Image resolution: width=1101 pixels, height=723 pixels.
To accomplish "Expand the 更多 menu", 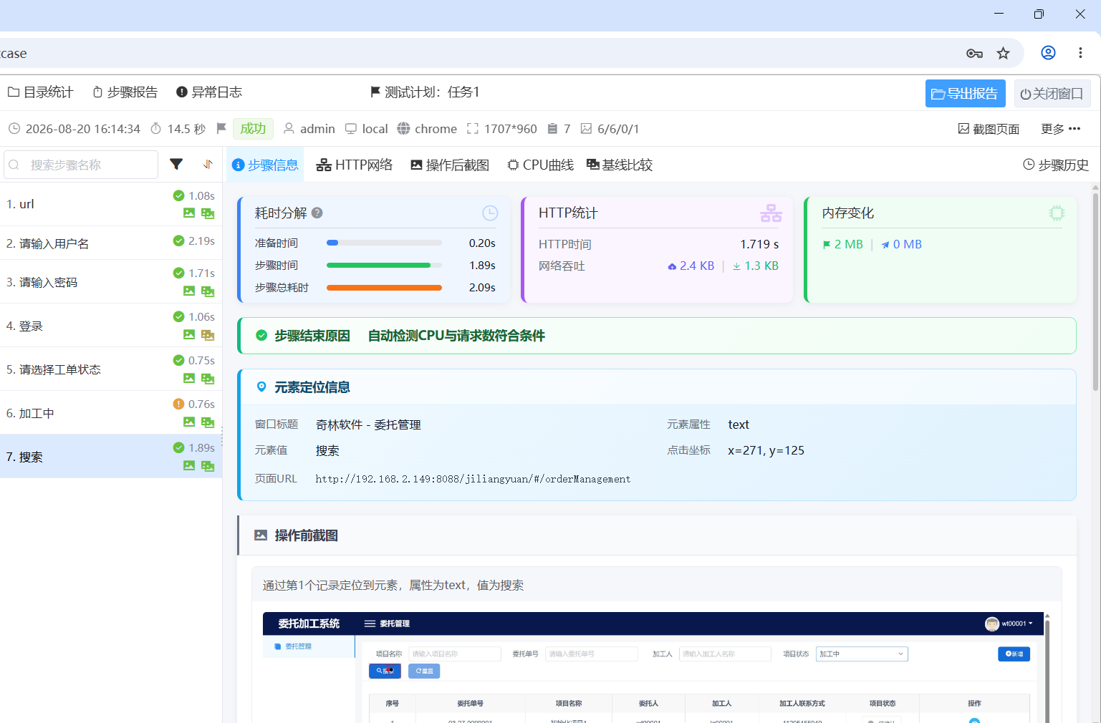I will click(x=1060, y=129).
